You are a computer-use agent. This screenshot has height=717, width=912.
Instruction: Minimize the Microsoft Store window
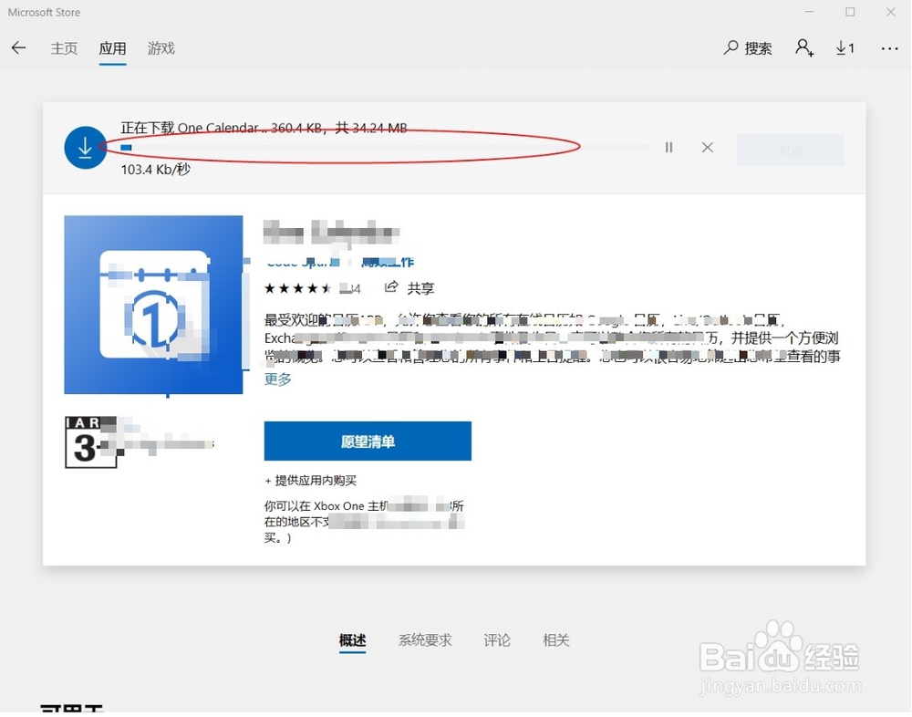click(x=810, y=12)
